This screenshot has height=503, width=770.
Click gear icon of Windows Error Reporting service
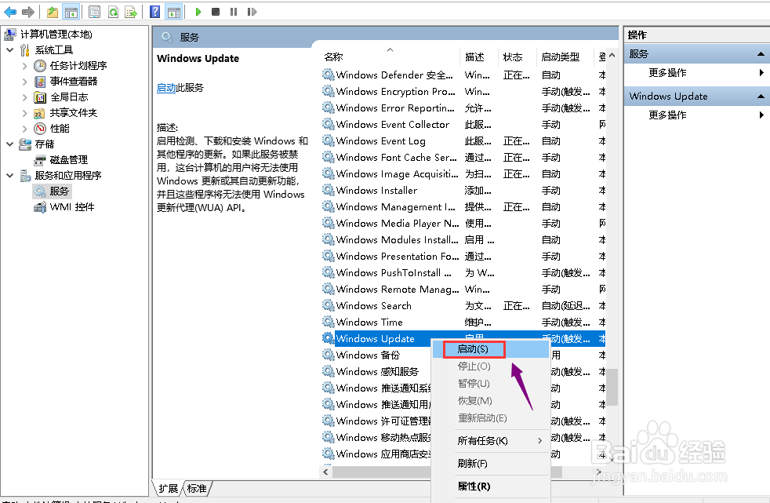328,108
